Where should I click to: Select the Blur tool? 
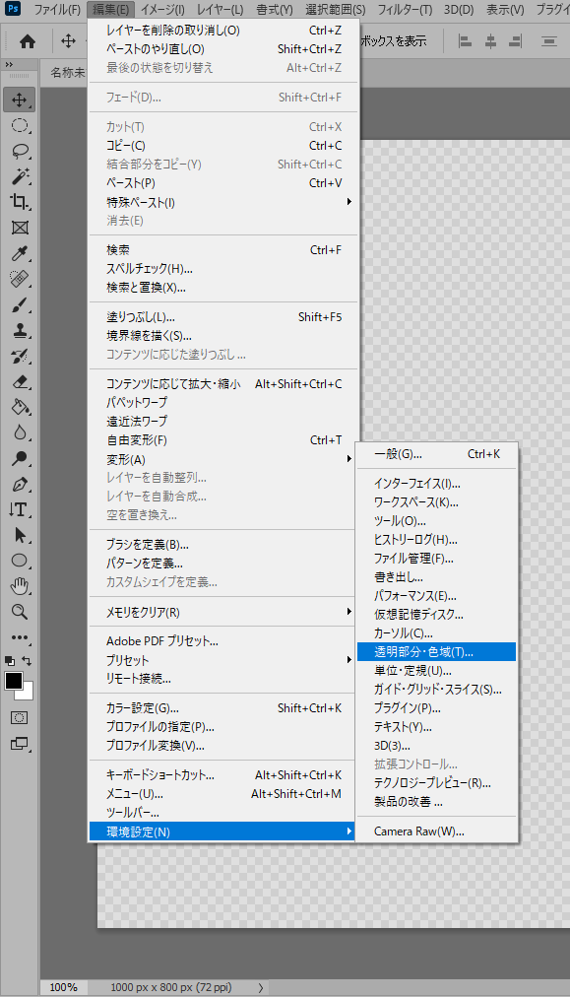tap(20, 432)
